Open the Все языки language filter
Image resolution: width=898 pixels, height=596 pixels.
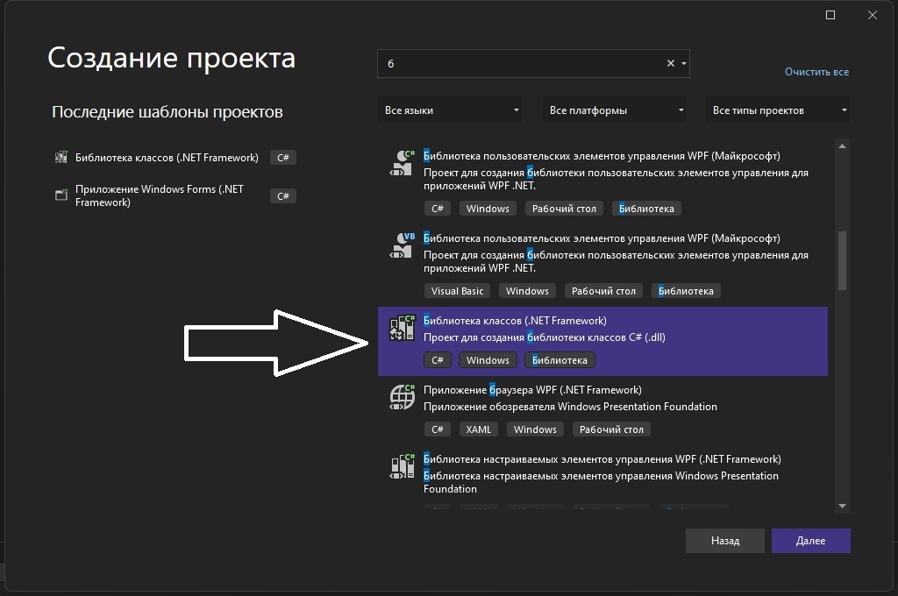pos(451,110)
